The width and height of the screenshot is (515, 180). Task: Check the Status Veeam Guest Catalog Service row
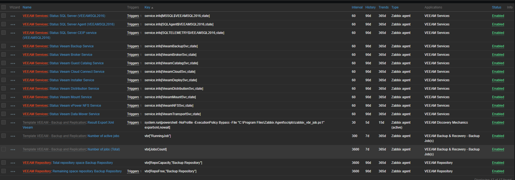pos(4,63)
